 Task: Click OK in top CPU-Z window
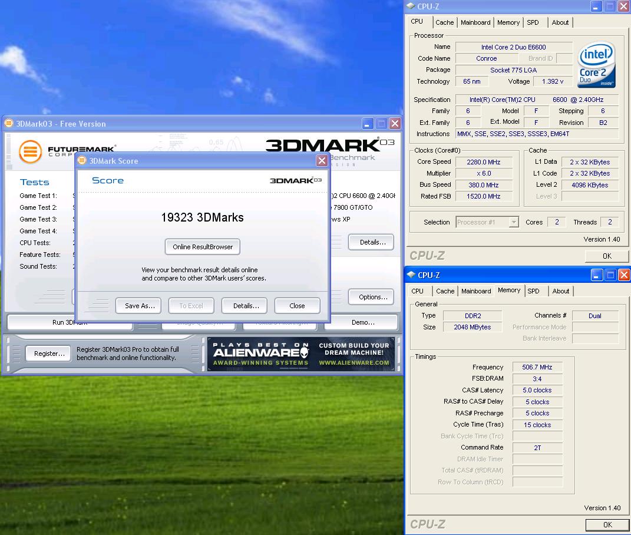pos(607,256)
